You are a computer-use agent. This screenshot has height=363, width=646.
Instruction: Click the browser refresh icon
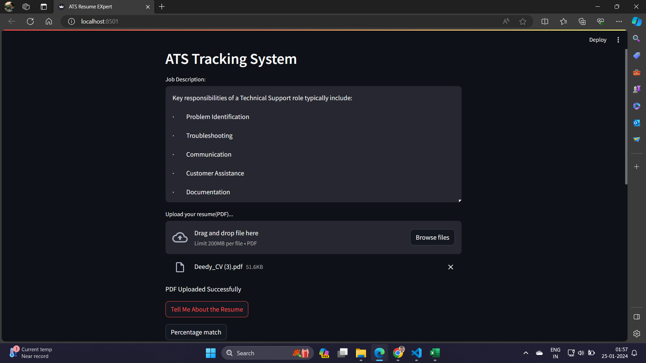point(30,22)
